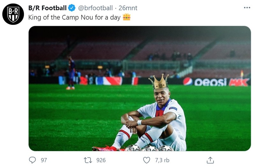Click the B/R Football profile avatar
Viewport: 255px width, 168px height.
click(13, 14)
